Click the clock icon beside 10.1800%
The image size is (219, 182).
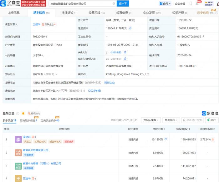coord(166,139)
